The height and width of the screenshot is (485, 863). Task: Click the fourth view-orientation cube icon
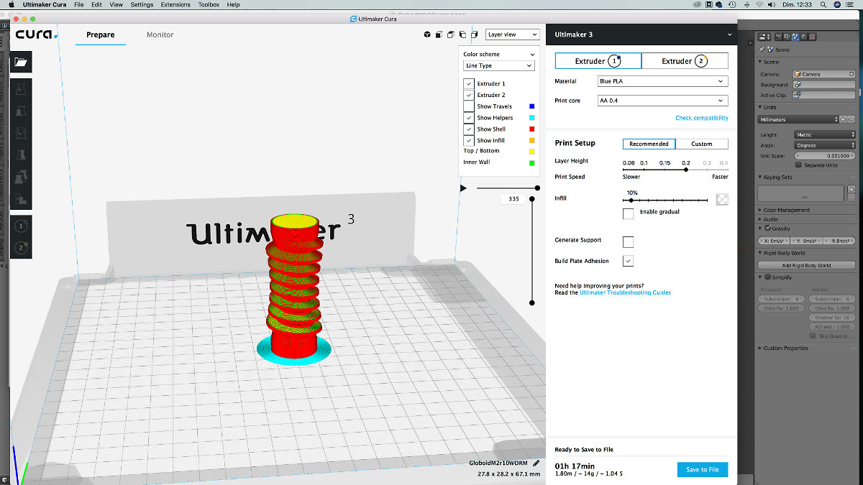[x=462, y=34]
